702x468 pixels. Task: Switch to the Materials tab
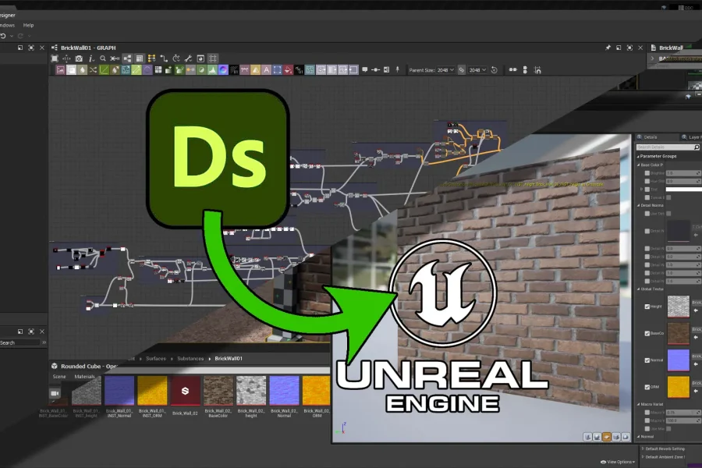[x=84, y=376]
